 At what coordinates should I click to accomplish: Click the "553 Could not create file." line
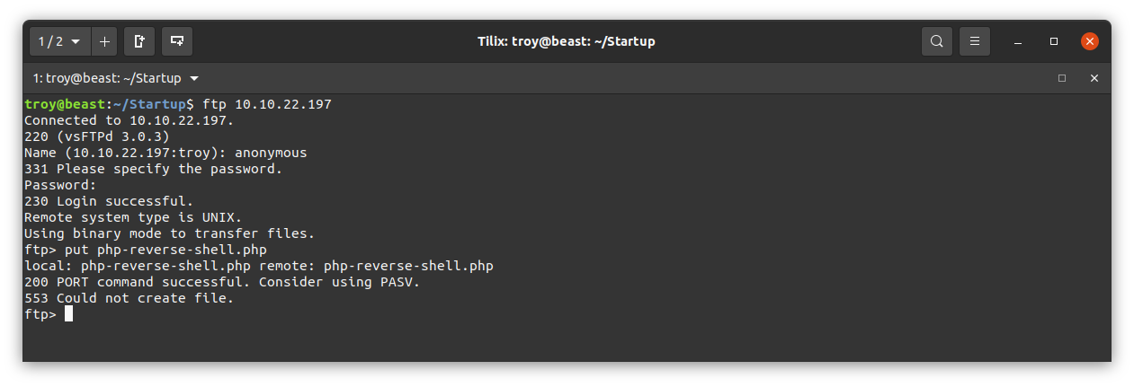pos(129,298)
